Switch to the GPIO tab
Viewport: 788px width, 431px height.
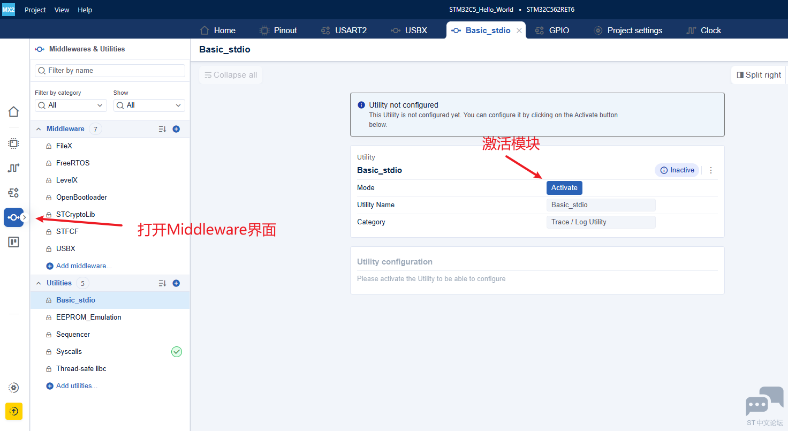[x=552, y=31]
